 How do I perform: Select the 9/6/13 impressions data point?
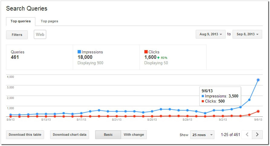pyautogui.click(x=258, y=80)
